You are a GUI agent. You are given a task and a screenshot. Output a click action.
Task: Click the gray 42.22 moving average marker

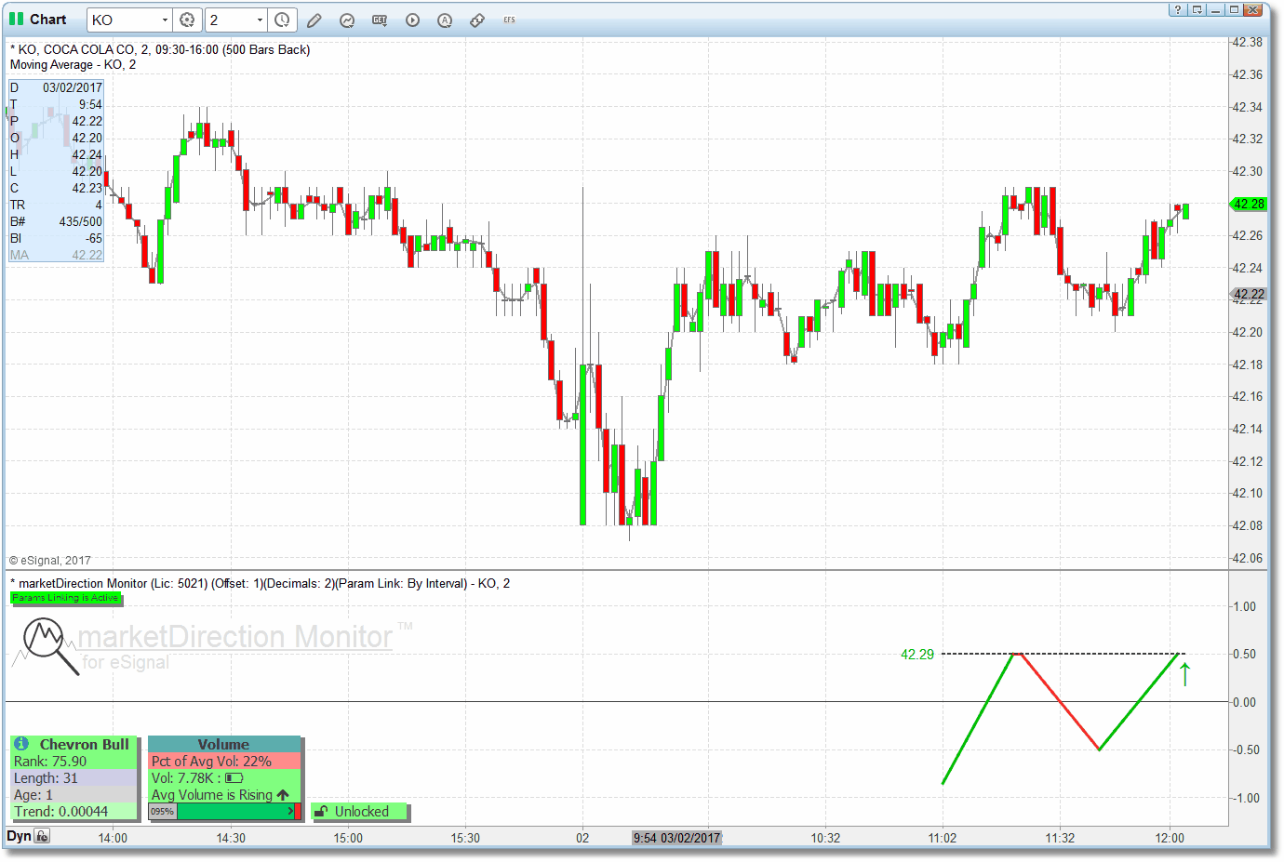pos(1249,294)
